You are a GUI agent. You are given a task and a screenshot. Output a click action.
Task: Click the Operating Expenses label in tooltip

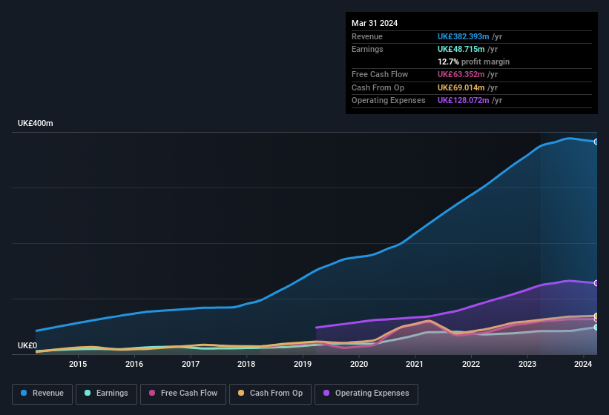[389, 101]
